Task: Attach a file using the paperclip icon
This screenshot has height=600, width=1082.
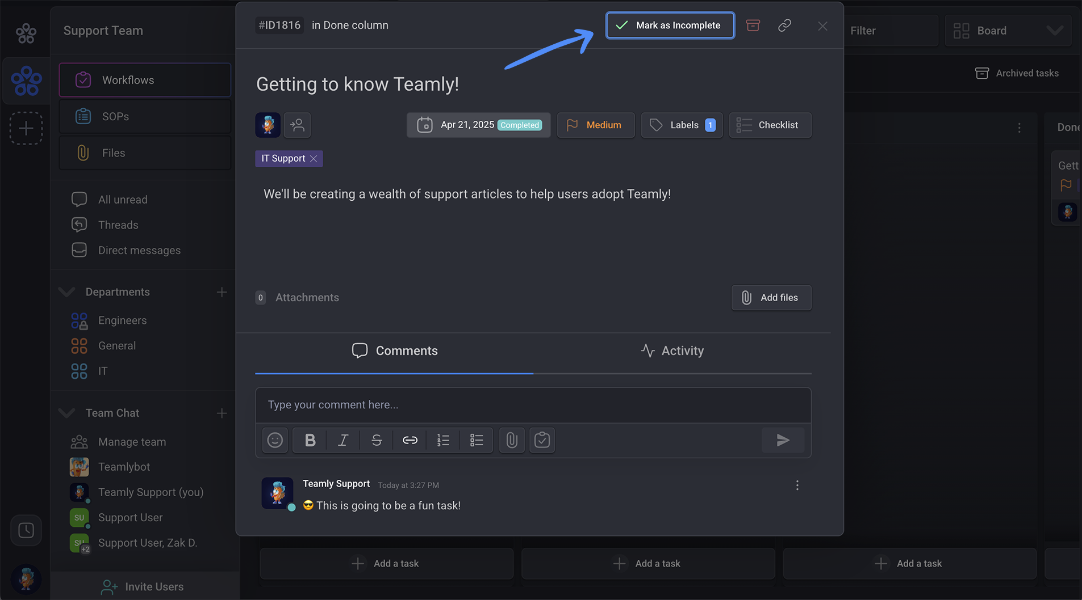Action: click(512, 440)
